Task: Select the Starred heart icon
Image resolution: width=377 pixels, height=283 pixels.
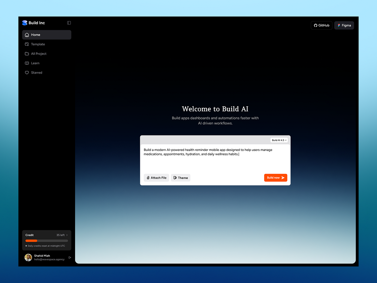Action: click(x=27, y=72)
